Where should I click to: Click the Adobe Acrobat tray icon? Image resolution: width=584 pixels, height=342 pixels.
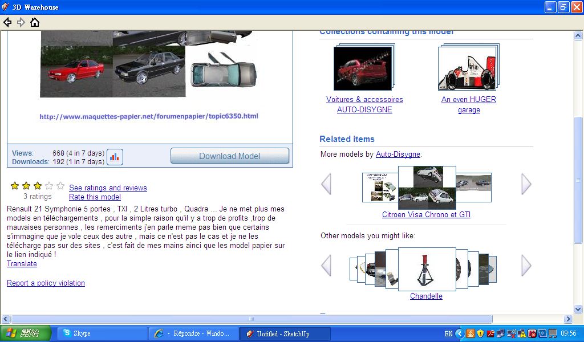(x=490, y=333)
